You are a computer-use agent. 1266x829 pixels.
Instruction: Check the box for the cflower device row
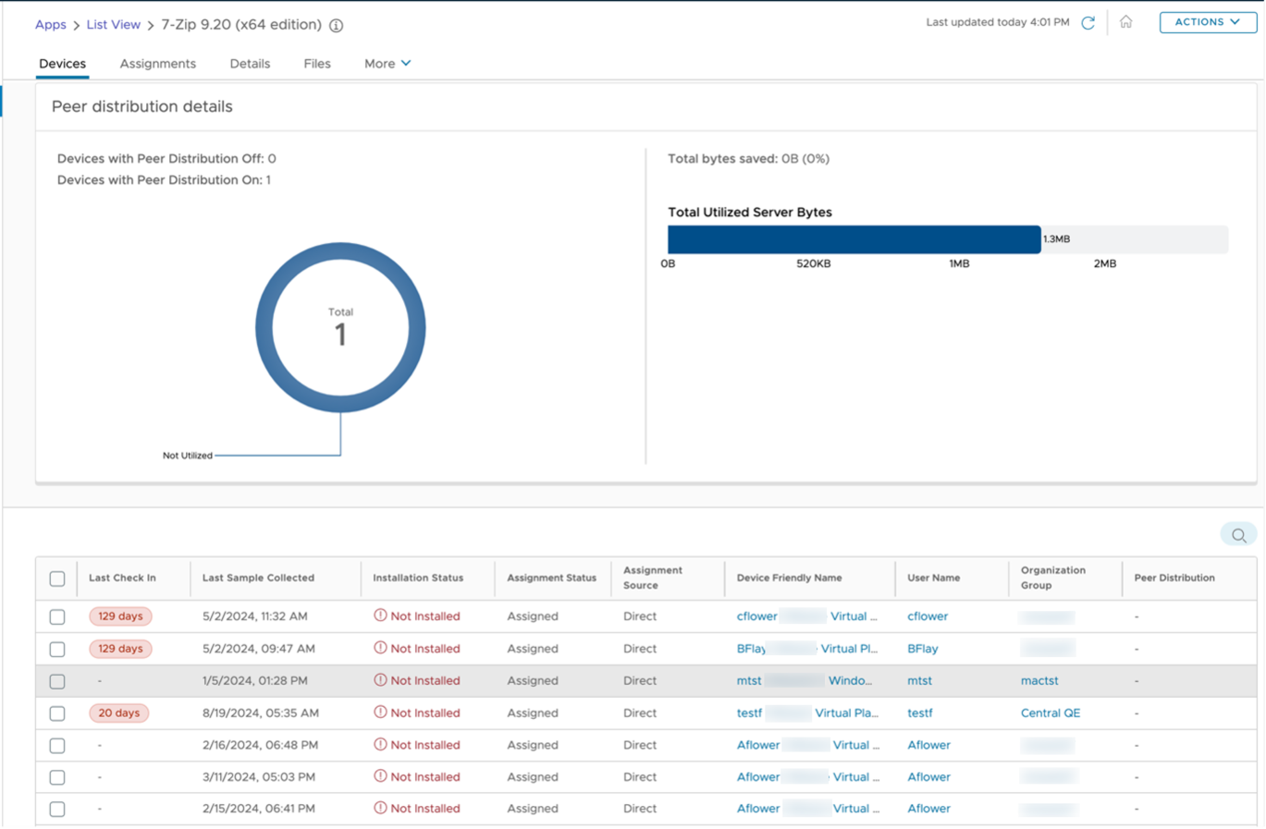tap(57, 616)
